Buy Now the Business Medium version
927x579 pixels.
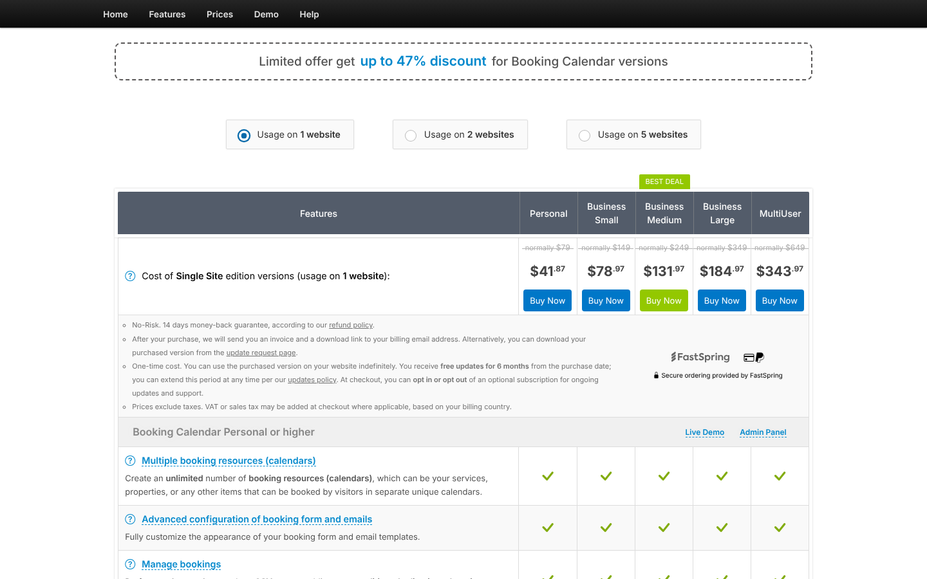[x=664, y=300]
